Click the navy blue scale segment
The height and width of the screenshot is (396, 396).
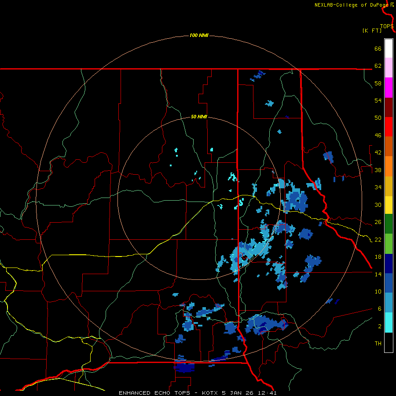pyautogui.click(x=389, y=264)
